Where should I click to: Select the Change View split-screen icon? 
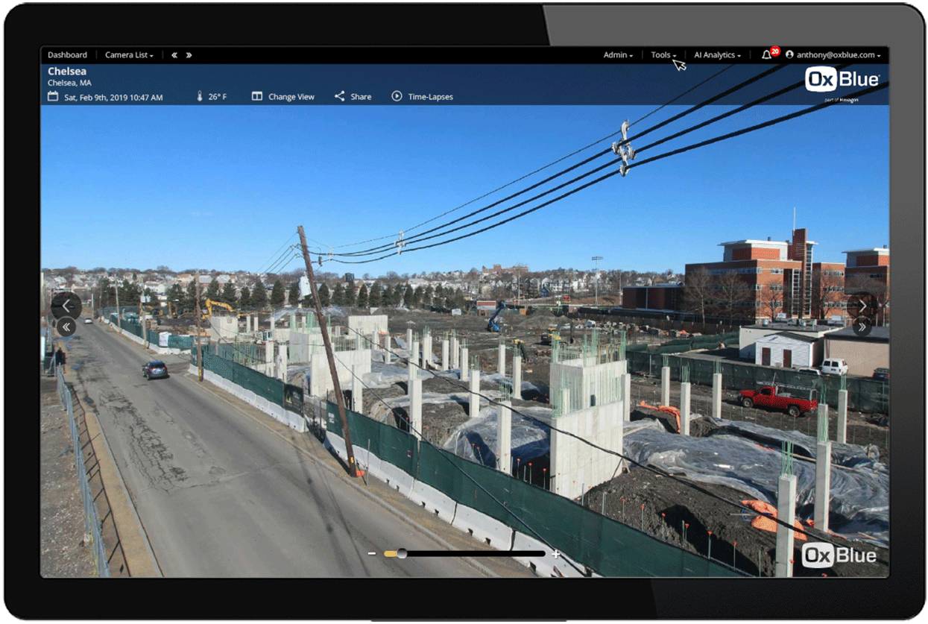[256, 96]
